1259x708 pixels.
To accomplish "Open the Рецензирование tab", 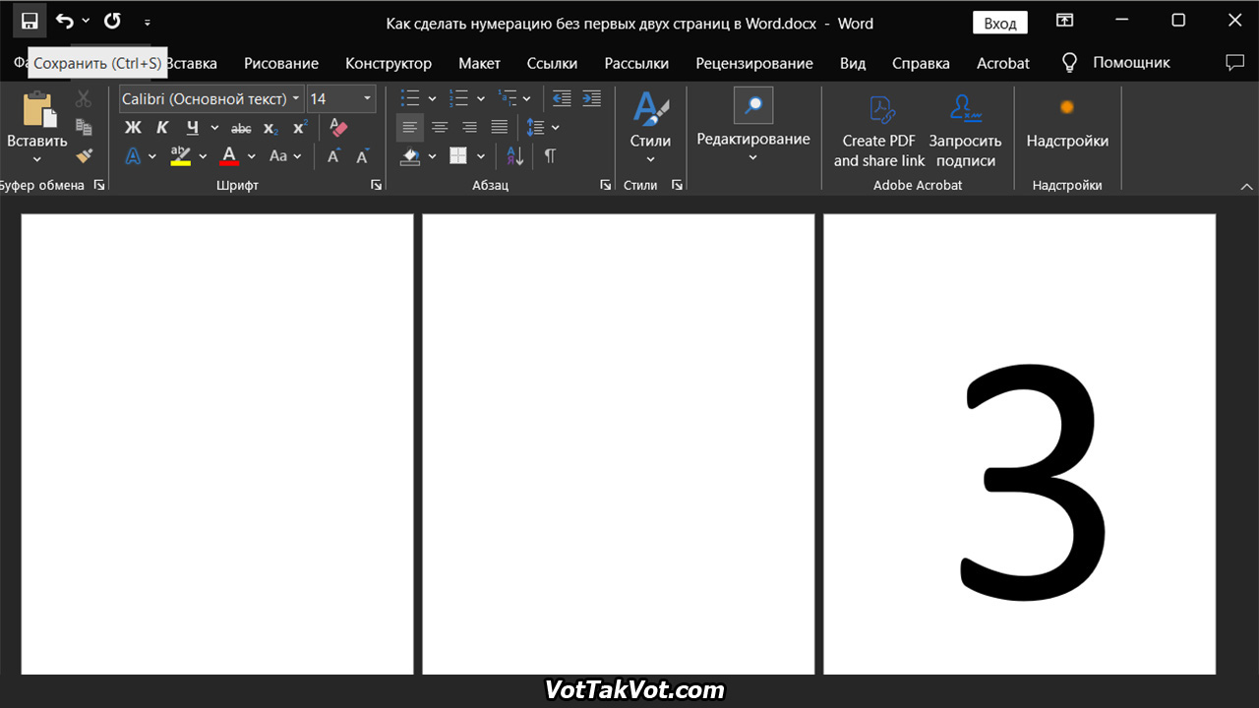I will tap(754, 63).
